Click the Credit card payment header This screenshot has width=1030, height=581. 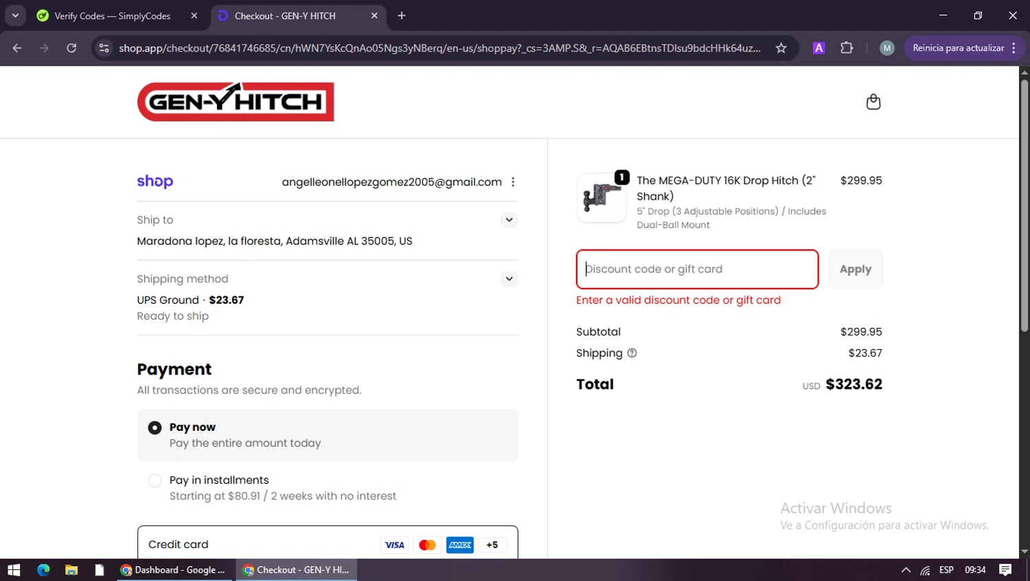pyautogui.click(x=328, y=544)
